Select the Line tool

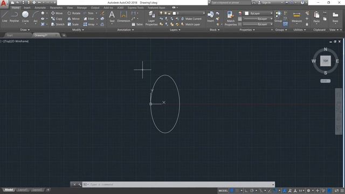coord(5,17)
